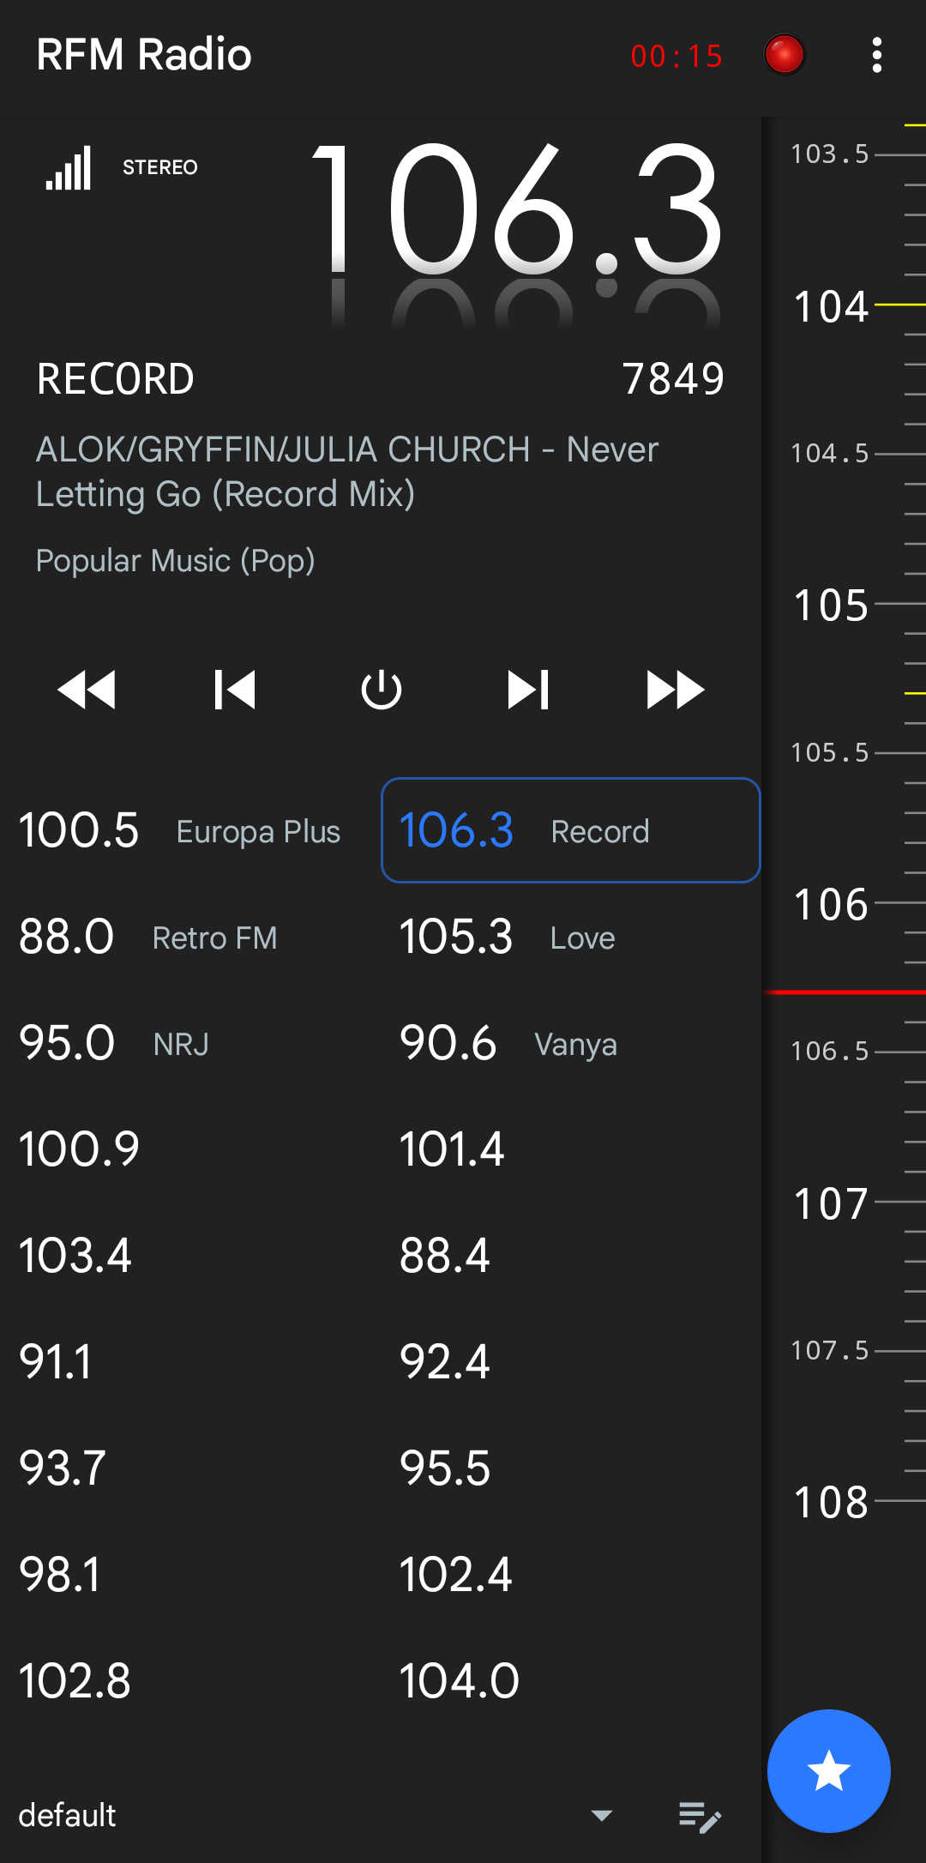Click the 108 mark on frequency dial
This screenshot has width=926, height=1863.
coord(831,1503)
